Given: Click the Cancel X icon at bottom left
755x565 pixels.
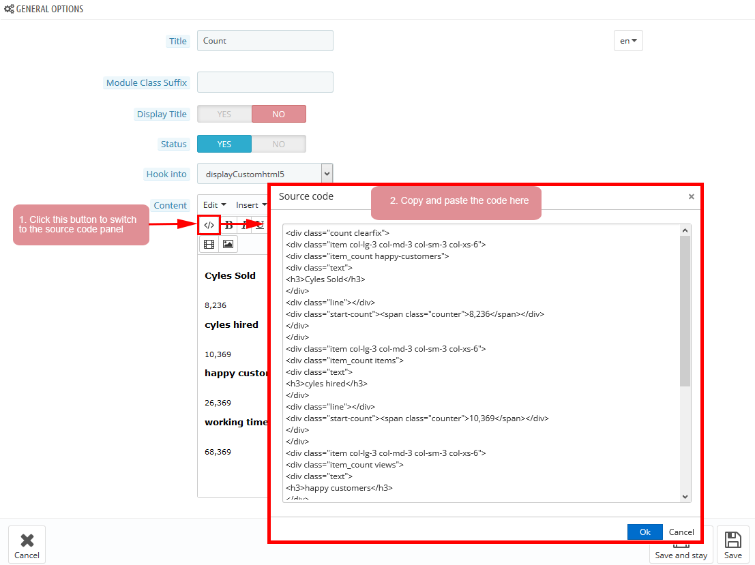Looking at the screenshot, I should click(x=27, y=545).
